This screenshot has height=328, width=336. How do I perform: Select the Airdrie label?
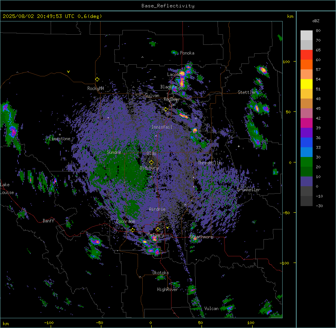[x=157, y=209]
